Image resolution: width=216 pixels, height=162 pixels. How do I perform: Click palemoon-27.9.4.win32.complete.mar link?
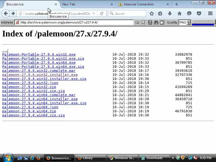pyautogui.click(x=39, y=71)
